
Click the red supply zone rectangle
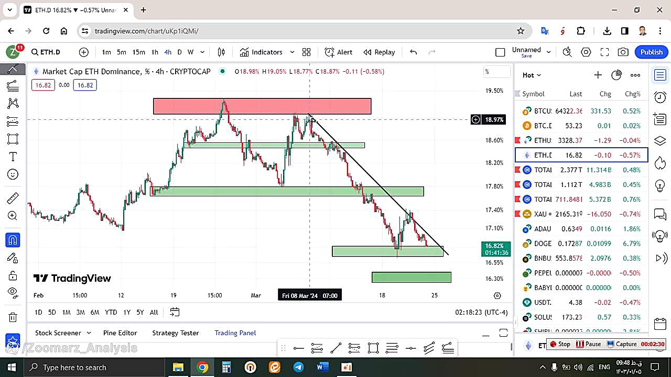[x=262, y=106]
